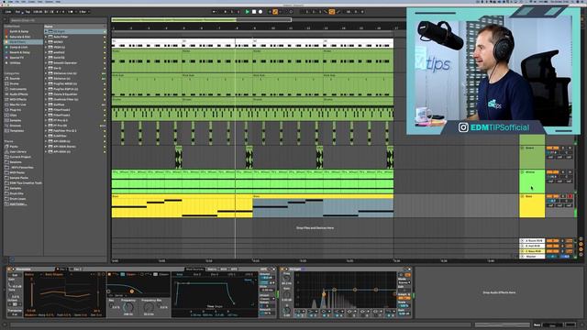The width and height of the screenshot is (587, 330).
Task: Select Comp & Limit collection
Action: pyautogui.click(x=18, y=48)
